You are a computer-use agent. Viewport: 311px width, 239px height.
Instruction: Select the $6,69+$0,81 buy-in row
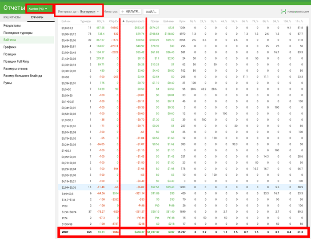click(182, 46)
